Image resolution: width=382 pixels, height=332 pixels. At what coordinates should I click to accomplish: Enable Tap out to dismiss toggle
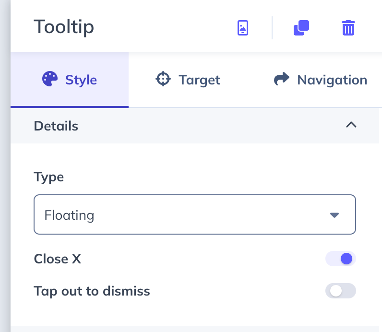tap(341, 291)
